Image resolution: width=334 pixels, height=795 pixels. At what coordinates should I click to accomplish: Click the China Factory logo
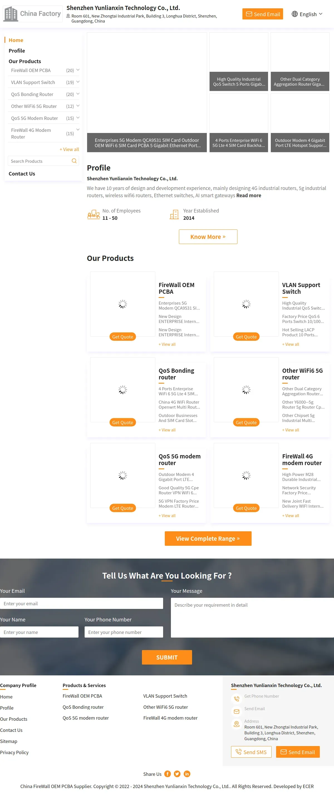tap(32, 14)
